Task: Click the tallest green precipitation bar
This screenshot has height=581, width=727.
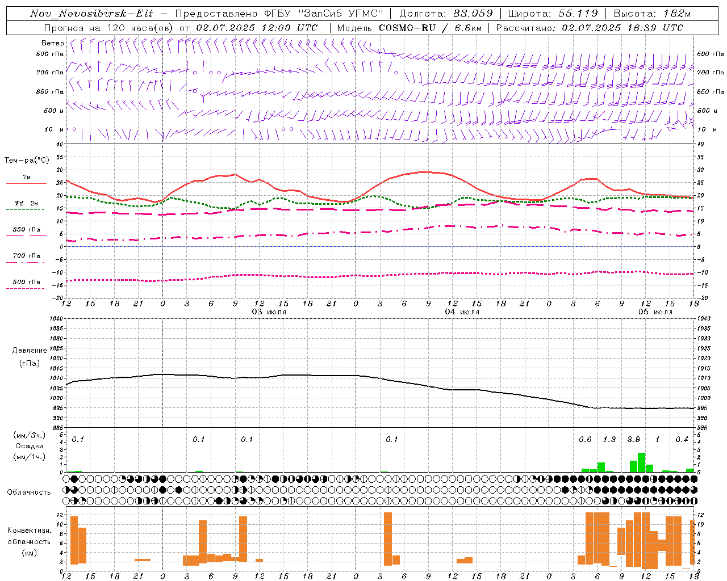Action: 641,462
